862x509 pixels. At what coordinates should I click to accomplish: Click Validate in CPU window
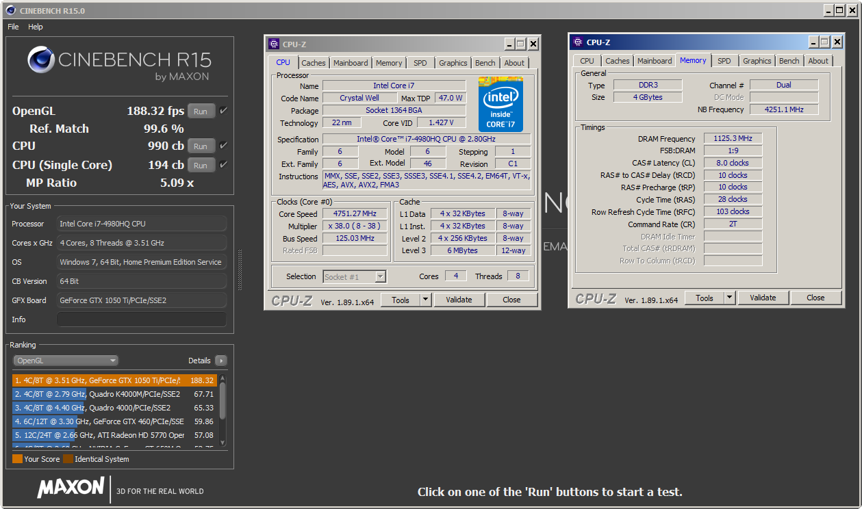click(459, 300)
